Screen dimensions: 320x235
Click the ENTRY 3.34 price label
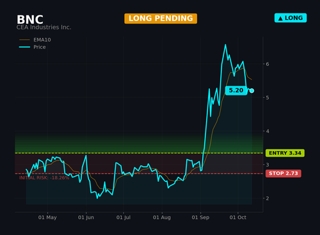click(285, 153)
